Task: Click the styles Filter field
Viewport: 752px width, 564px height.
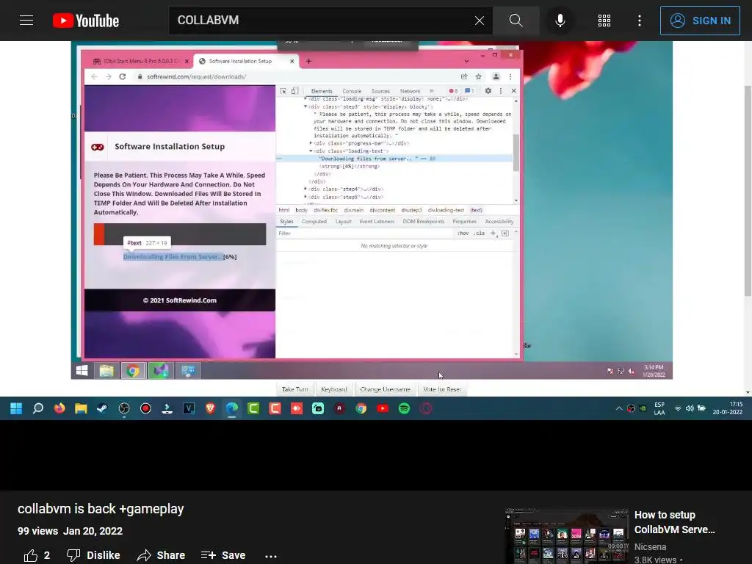Action: (364, 233)
